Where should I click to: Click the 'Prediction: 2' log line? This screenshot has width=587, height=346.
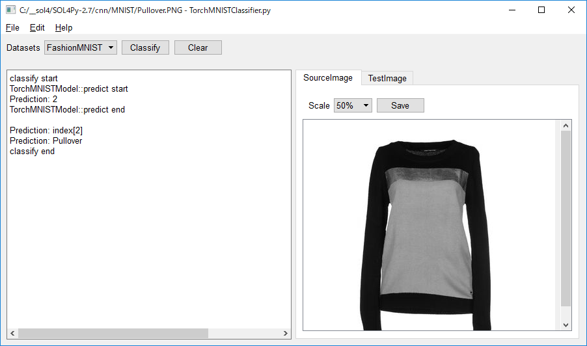(x=33, y=99)
